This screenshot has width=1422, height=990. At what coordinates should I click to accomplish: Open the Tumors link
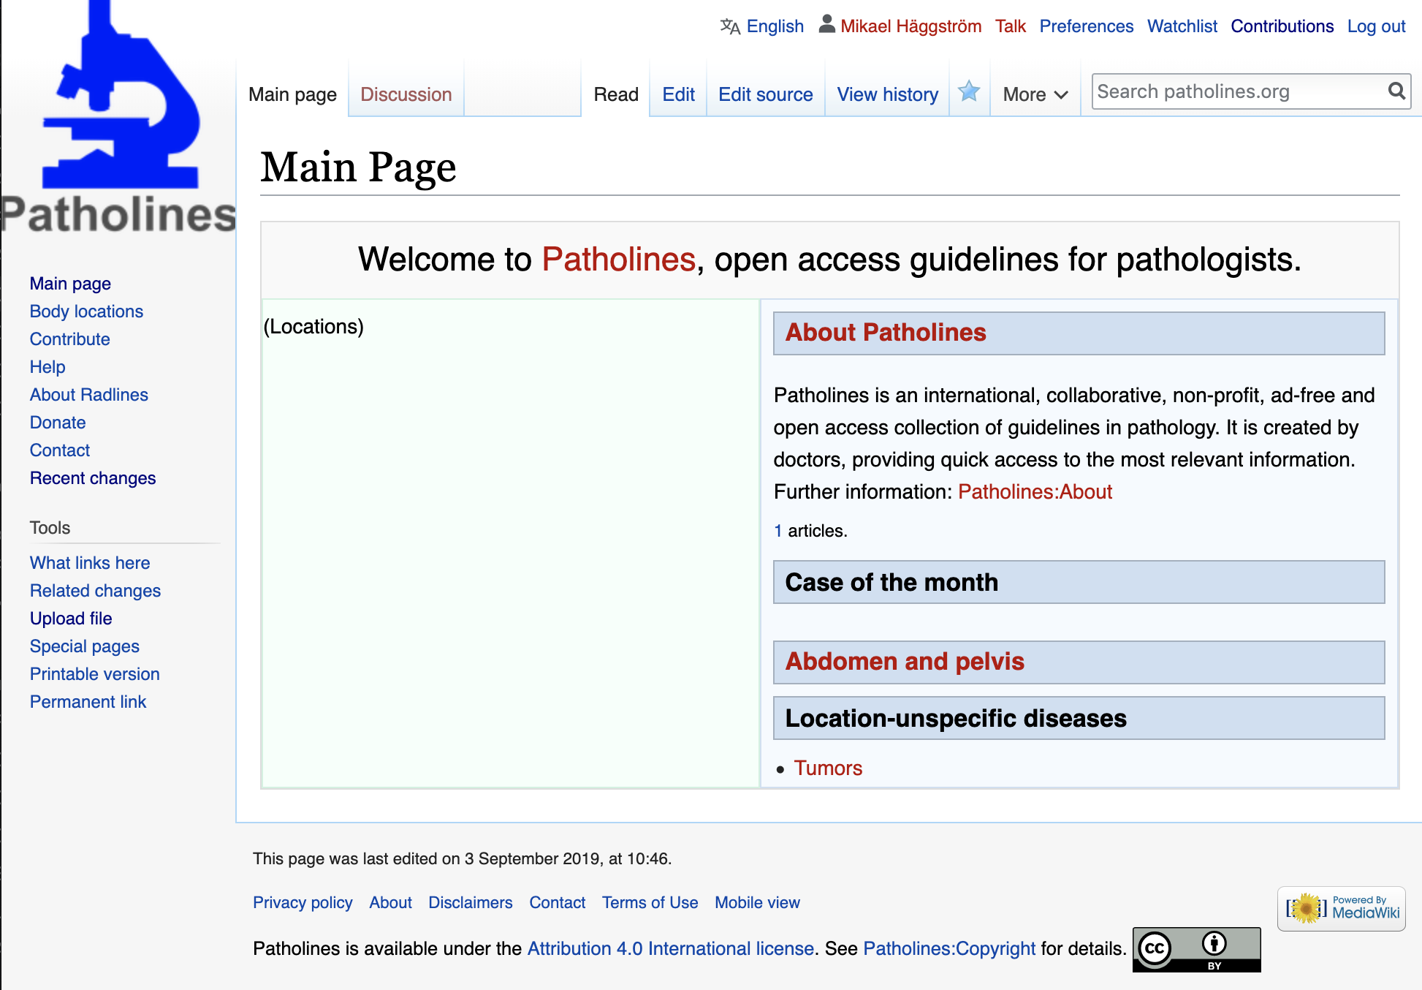[x=828, y=768]
